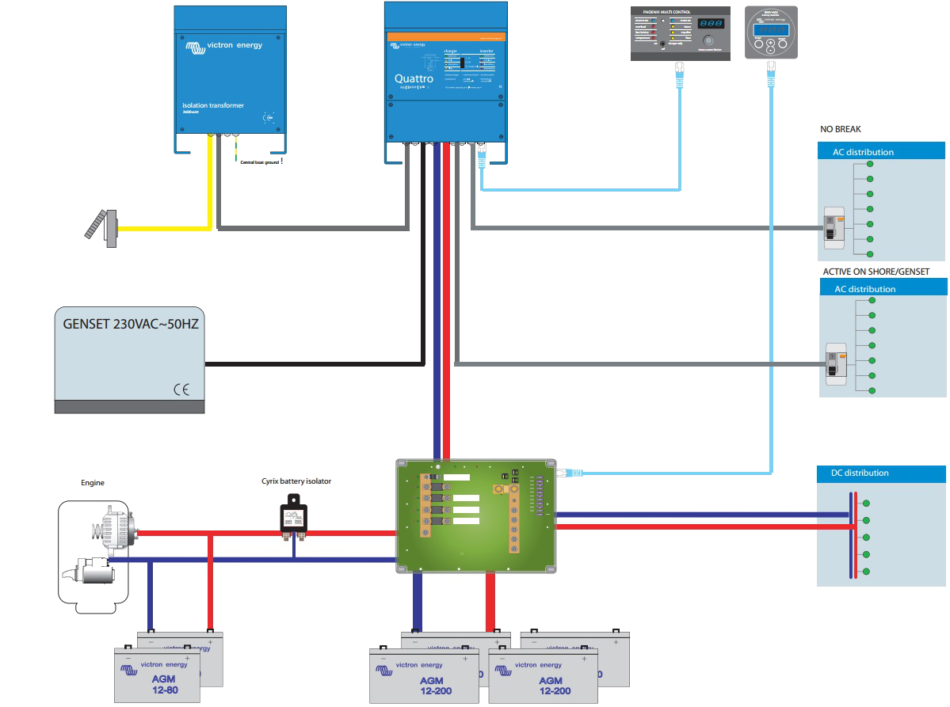The height and width of the screenshot is (707, 950).
Task: Click the NO BREAK AC distribution header
Action: (881, 152)
